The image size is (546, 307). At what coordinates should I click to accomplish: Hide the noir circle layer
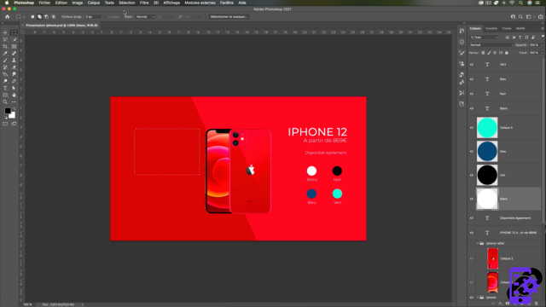472,175
